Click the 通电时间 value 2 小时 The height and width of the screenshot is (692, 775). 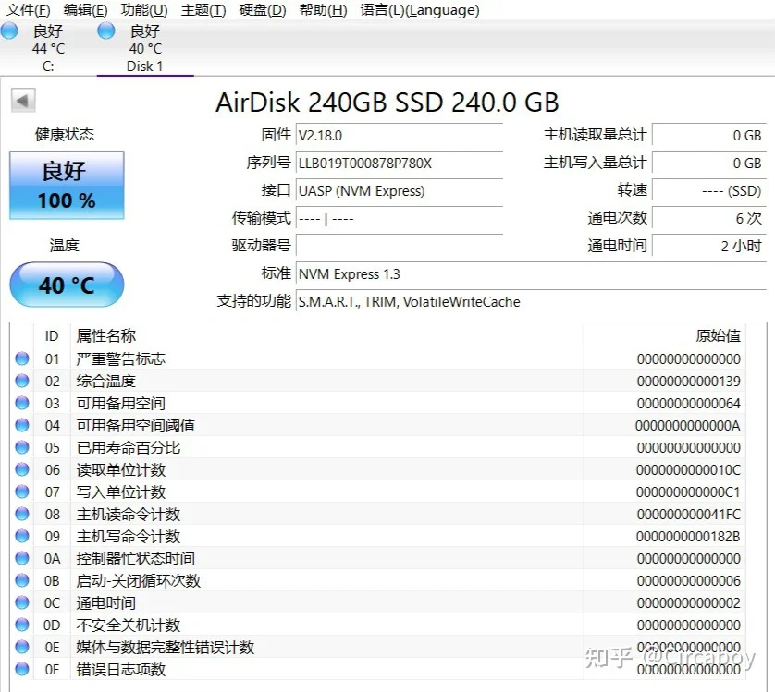coord(709,246)
